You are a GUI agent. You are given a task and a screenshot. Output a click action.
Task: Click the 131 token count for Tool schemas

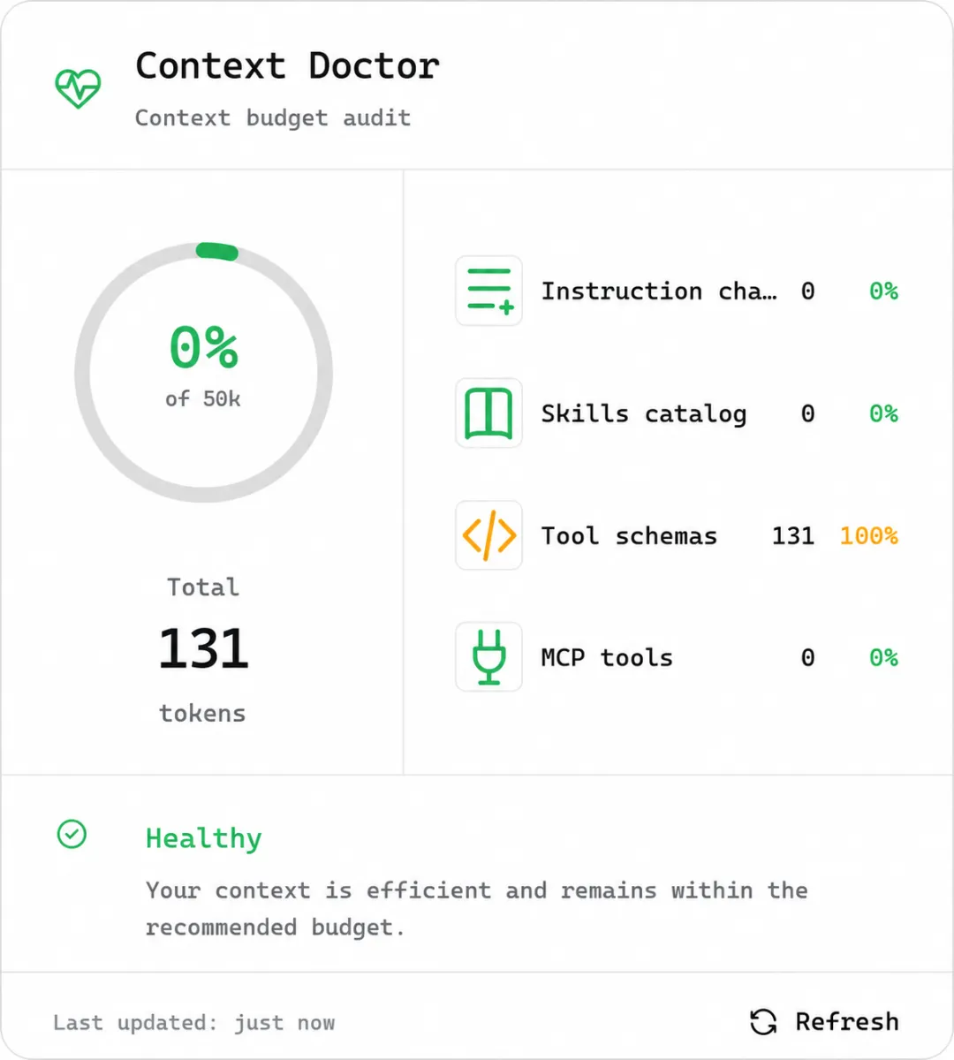coord(793,535)
